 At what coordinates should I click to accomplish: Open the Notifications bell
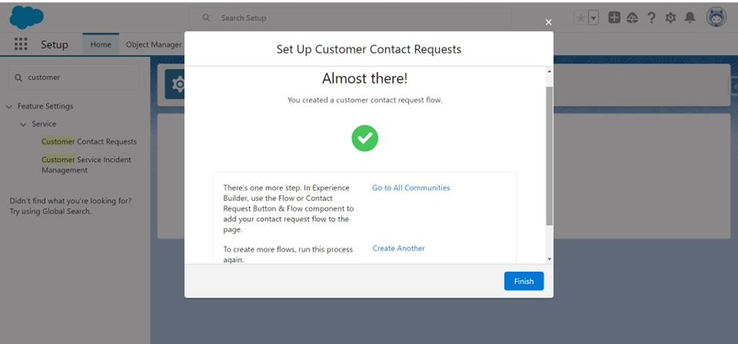[689, 18]
